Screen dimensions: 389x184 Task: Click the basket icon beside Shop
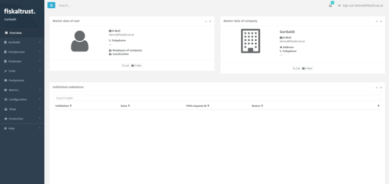pyautogui.click(x=6, y=109)
